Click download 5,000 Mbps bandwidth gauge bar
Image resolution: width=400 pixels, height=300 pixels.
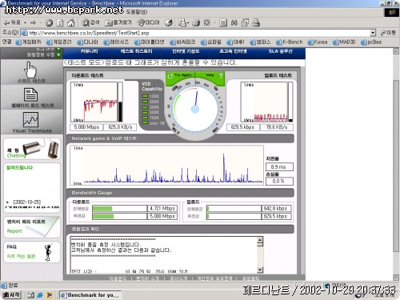[119, 216]
